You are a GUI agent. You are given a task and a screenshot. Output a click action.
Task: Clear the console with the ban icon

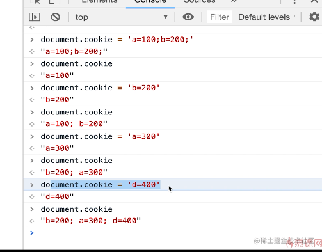[x=56, y=17]
